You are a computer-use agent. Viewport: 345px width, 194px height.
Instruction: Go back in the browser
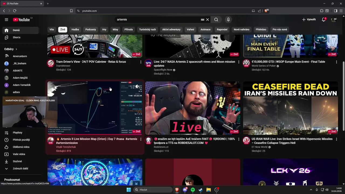point(4,11)
